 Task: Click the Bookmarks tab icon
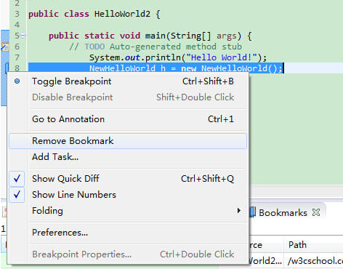click(252, 212)
